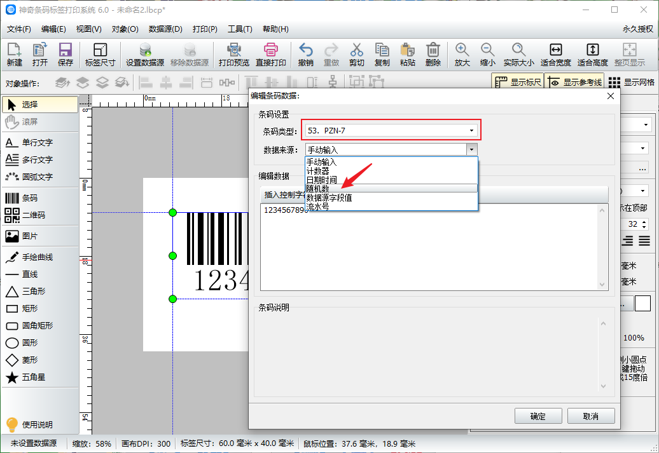Click the white color swatch in right panel
This screenshot has height=453, width=659.
pyautogui.click(x=642, y=303)
